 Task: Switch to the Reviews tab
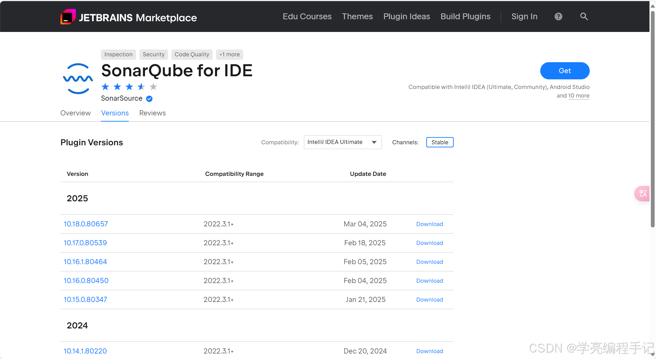[x=152, y=113]
